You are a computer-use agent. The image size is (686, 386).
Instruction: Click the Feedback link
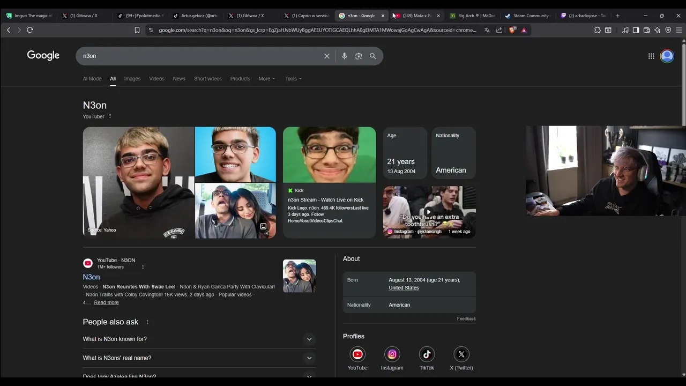[x=466, y=318]
